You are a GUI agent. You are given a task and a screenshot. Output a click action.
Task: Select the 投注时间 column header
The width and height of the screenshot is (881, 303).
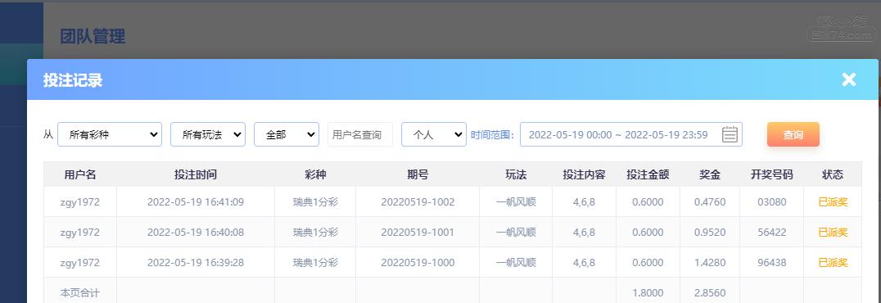[196, 174]
